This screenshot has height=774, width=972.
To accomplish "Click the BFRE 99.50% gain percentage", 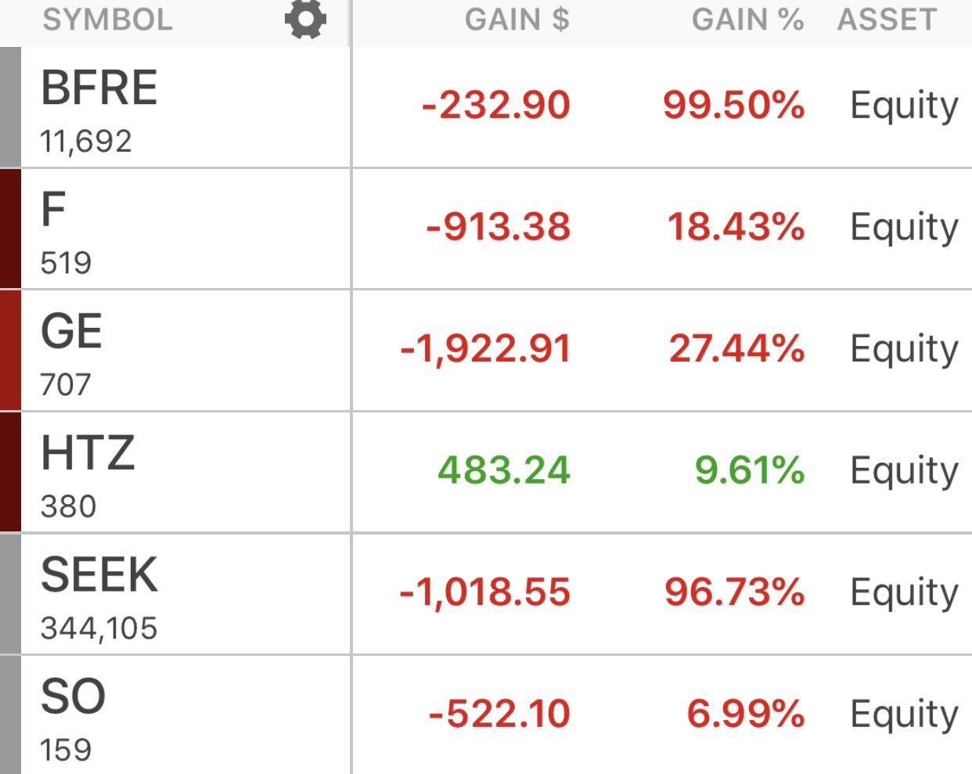I will [734, 105].
